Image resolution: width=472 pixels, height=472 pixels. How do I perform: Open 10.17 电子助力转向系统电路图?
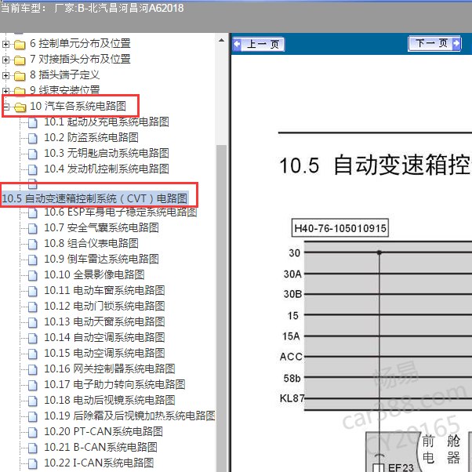point(114,384)
